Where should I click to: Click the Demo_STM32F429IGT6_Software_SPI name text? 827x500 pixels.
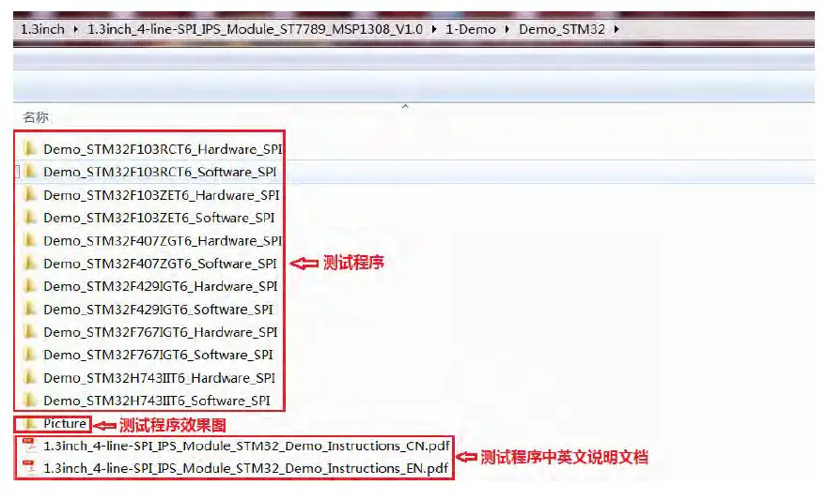[x=158, y=310]
